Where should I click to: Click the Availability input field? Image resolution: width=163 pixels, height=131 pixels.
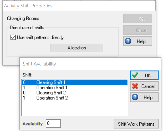pos(53,124)
